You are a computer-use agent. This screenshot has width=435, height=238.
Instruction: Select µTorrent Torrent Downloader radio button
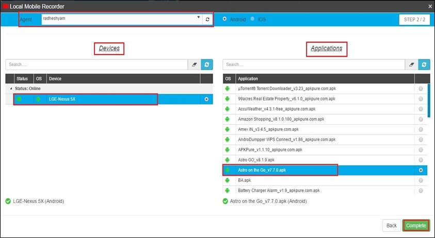pyautogui.click(x=421, y=89)
